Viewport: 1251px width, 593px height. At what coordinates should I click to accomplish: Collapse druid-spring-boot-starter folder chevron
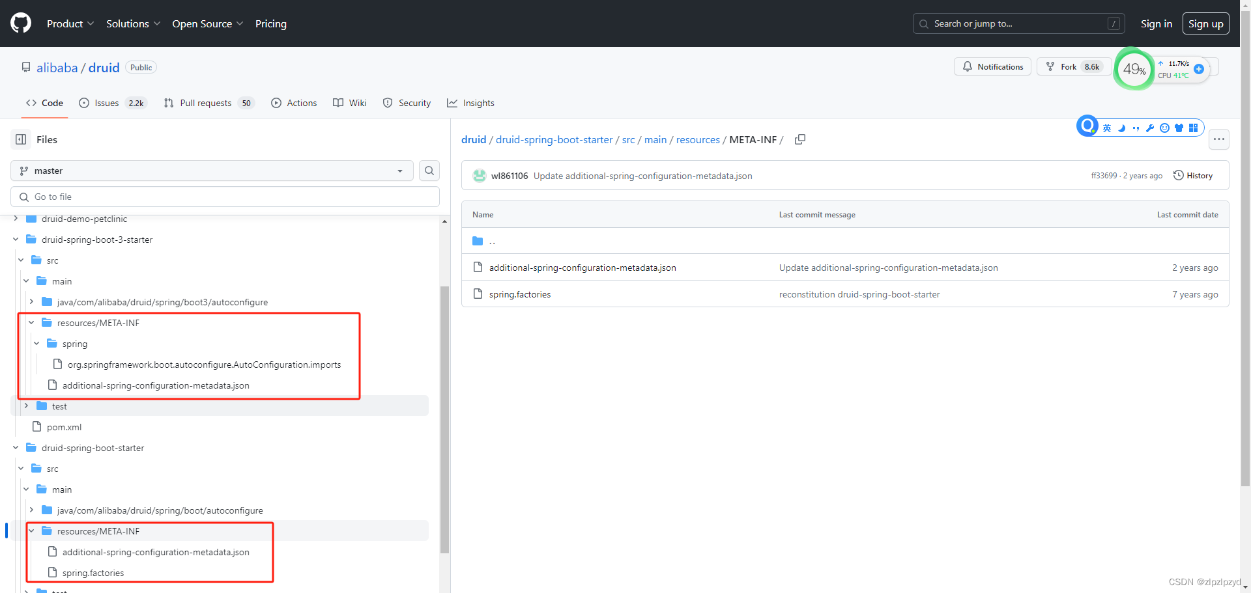tap(16, 448)
